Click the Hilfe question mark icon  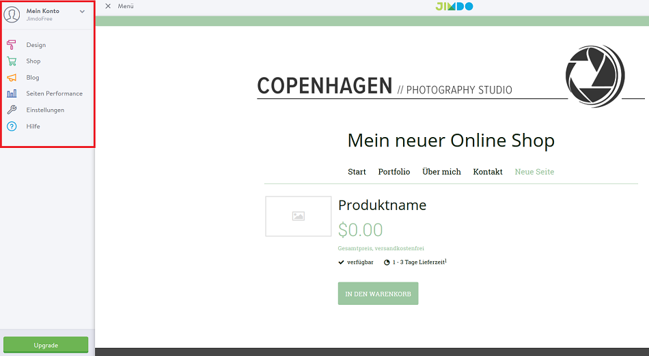click(x=12, y=126)
